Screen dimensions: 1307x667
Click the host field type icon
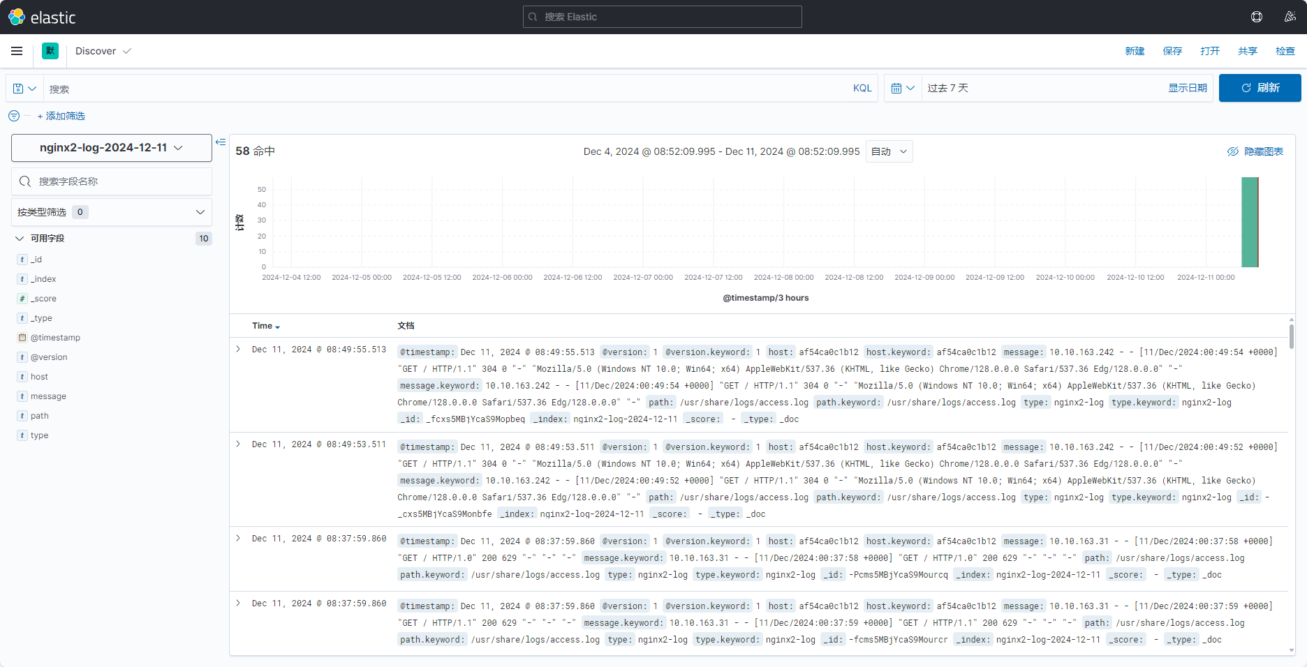coord(22,377)
